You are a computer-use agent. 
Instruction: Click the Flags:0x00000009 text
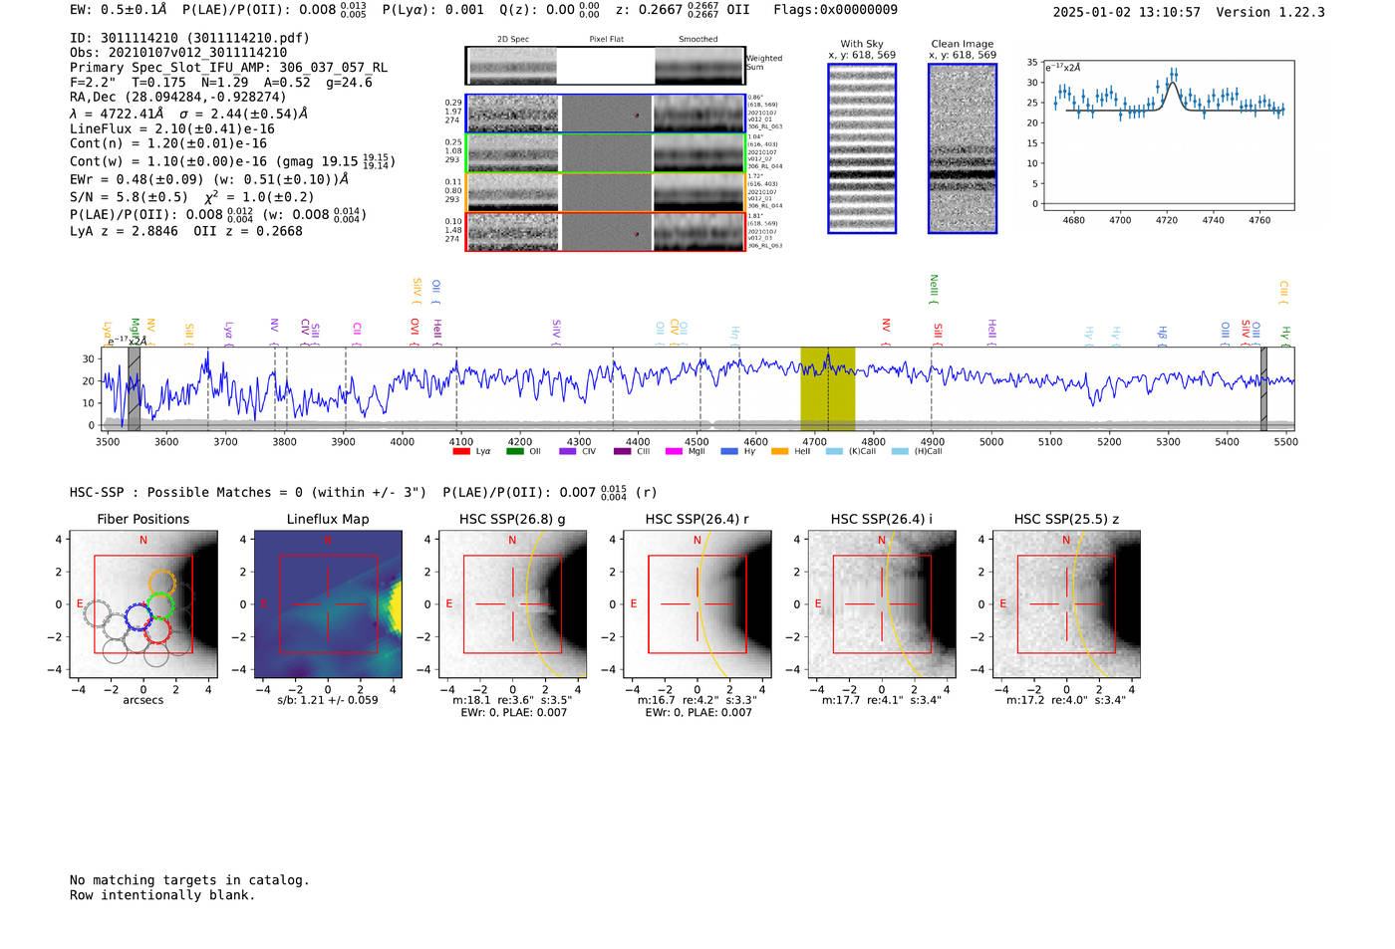pyautogui.click(x=835, y=10)
